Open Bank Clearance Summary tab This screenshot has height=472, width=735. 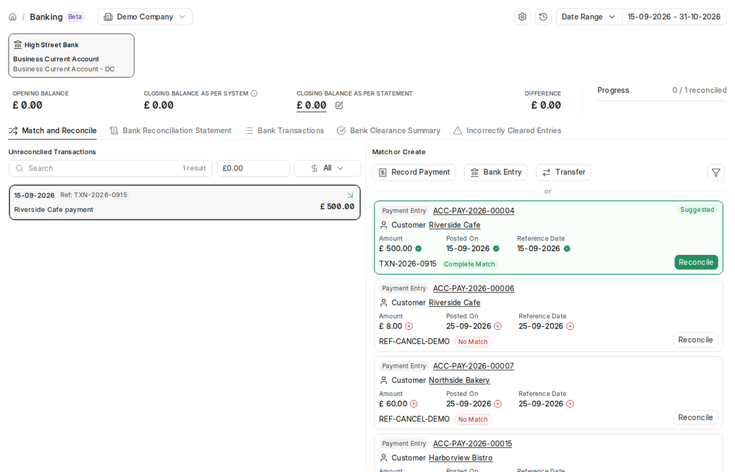click(x=388, y=130)
